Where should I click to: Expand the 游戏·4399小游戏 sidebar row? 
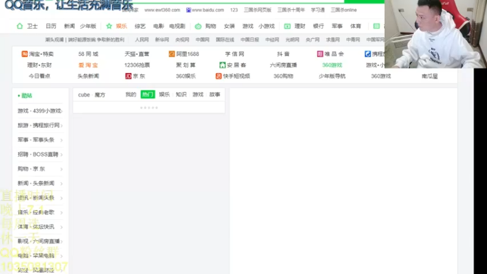(40, 111)
